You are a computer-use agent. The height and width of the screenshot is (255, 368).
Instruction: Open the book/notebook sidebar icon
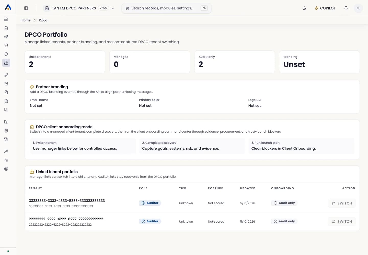click(x=6, y=101)
